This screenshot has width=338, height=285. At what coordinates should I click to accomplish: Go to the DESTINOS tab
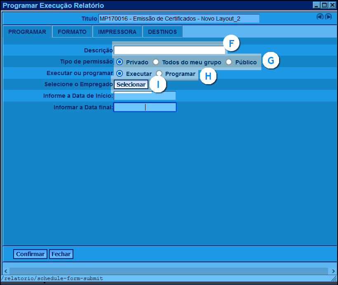point(162,32)
